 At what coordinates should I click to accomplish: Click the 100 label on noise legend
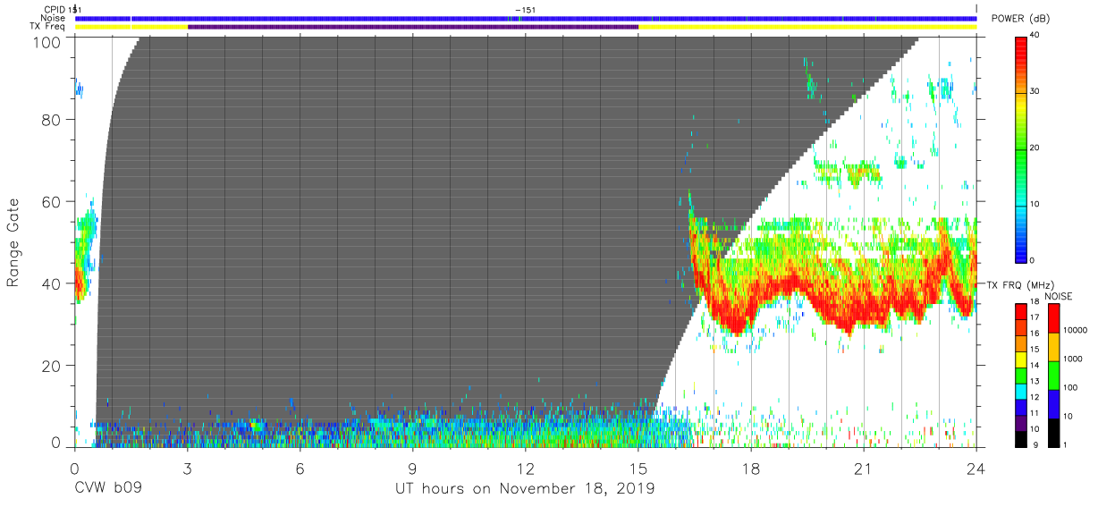tap(1070, 387)
